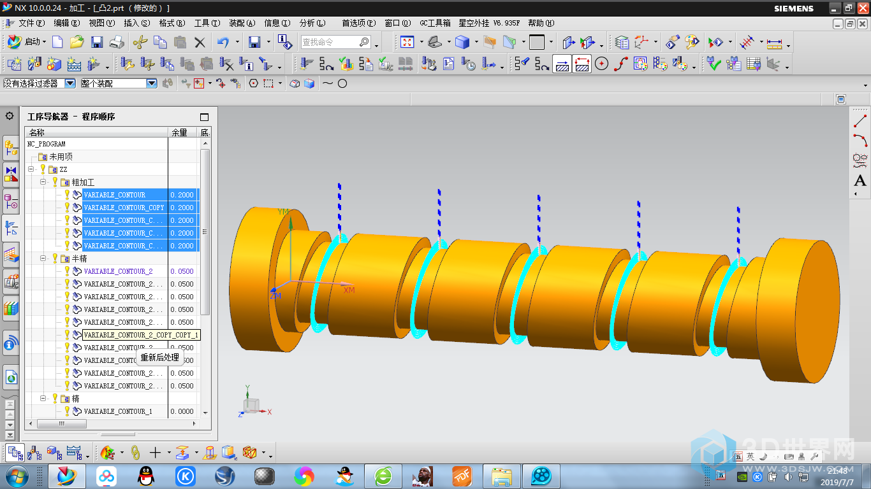Click the Delete X icon
871x489 pixels.
click(x=200, y=42)
